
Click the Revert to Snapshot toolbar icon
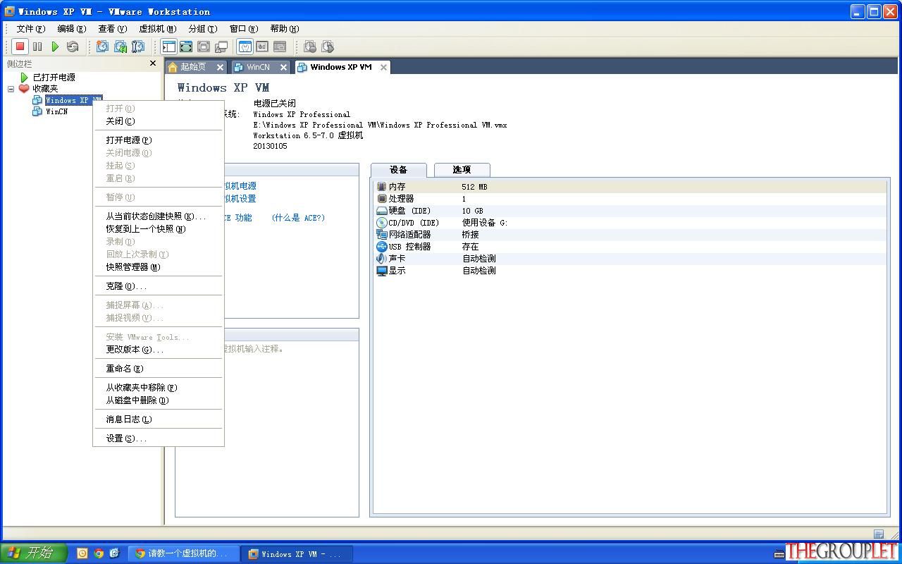coord(121,47)
